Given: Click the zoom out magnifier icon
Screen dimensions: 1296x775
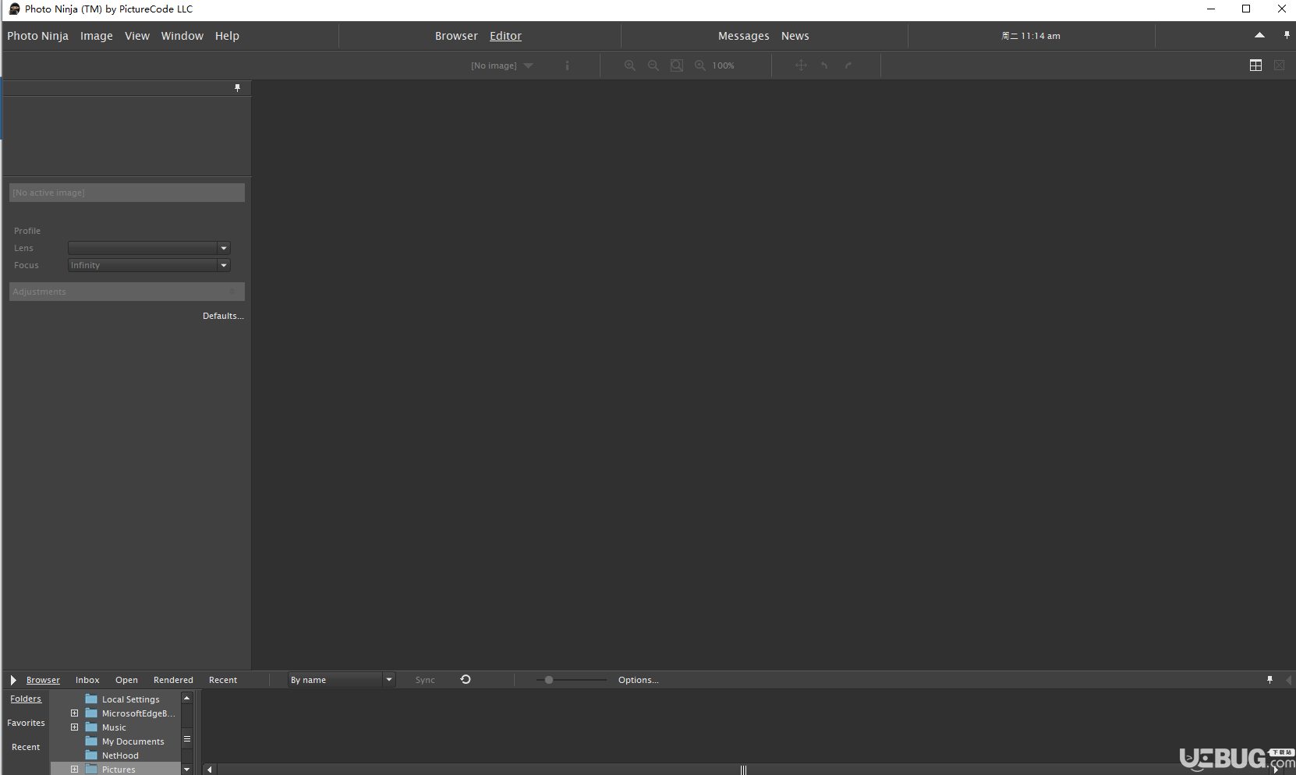Looking at the screenshot, I should pyautogui.click(x=653, y=65).
